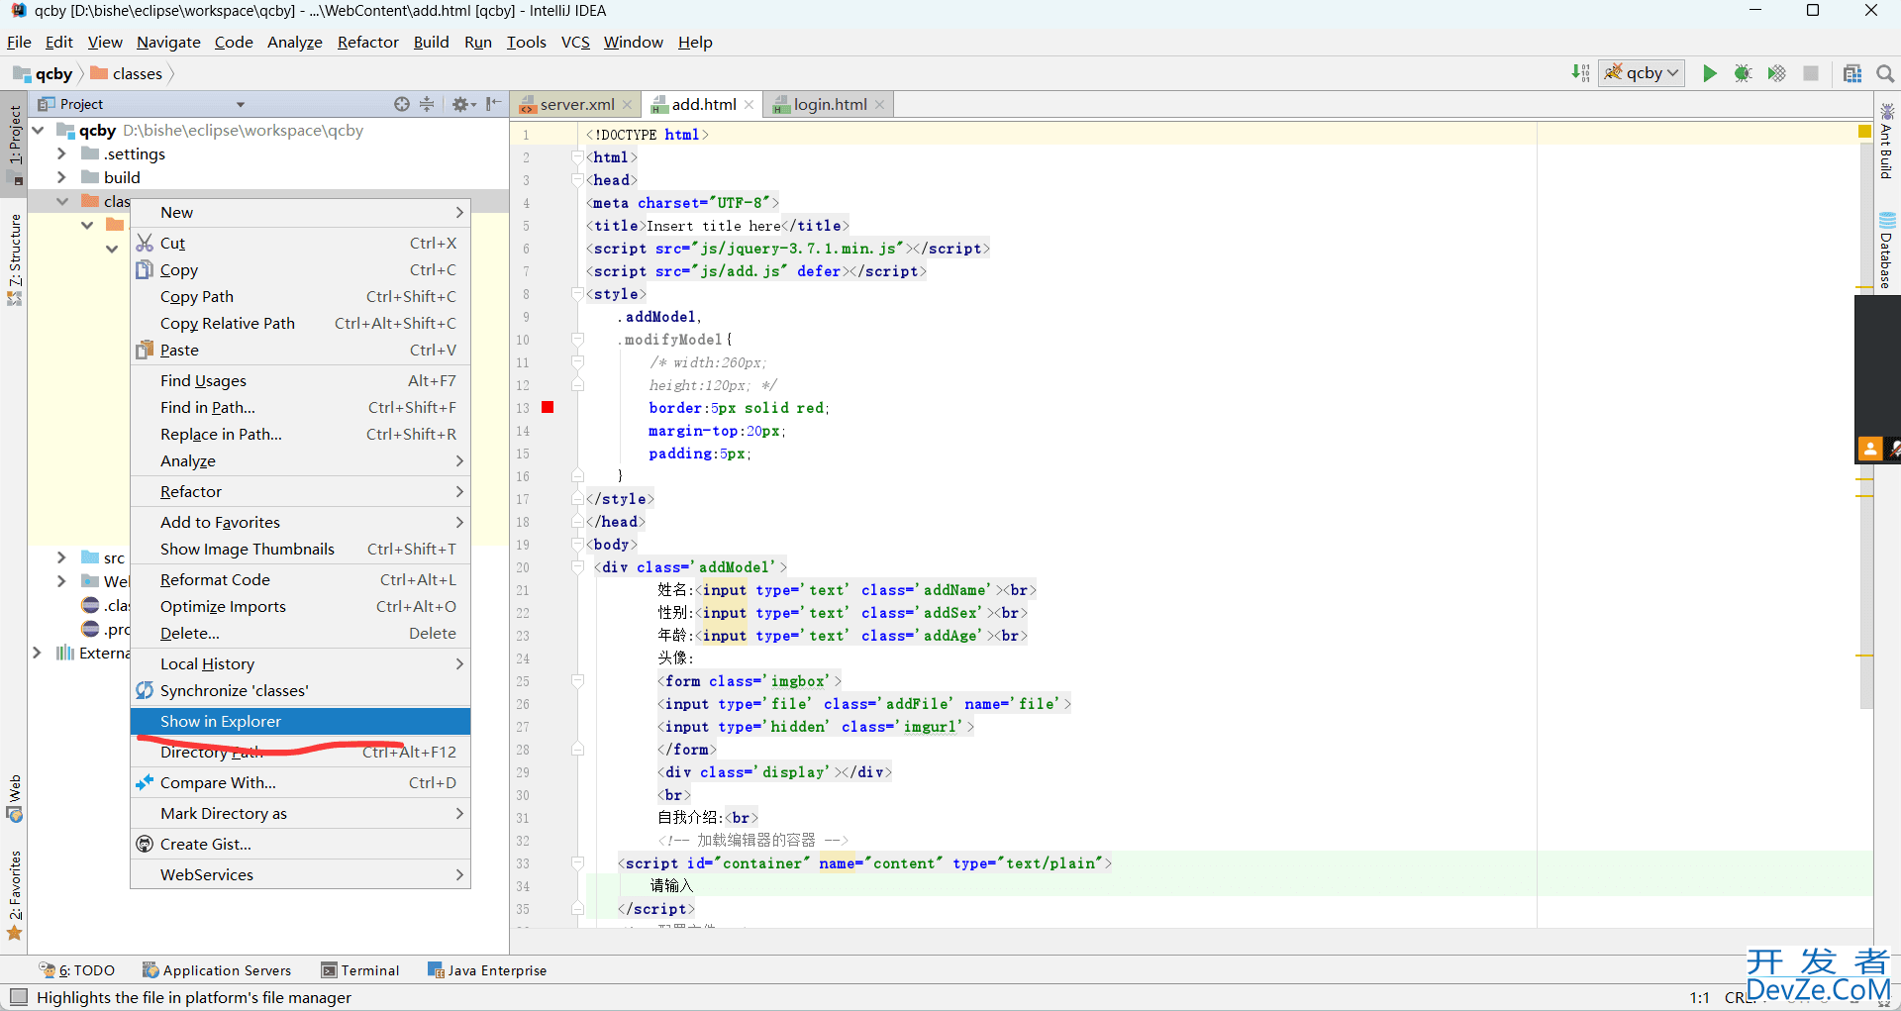Open the Build menu in menu bar
This screenshot has width=1901, height=1011.
[431, 42]
